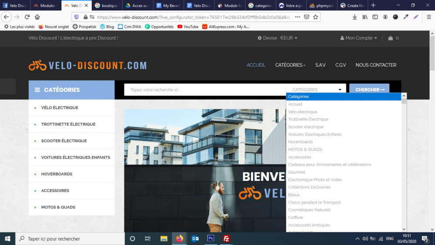Open MOTOS & QUADS sidebar category
The image size is (435, 245).
58,207
